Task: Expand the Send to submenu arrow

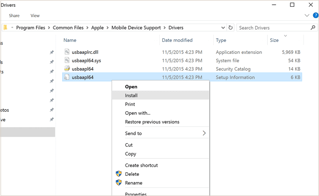Action: pyautogui.click(x=204, y=133)
